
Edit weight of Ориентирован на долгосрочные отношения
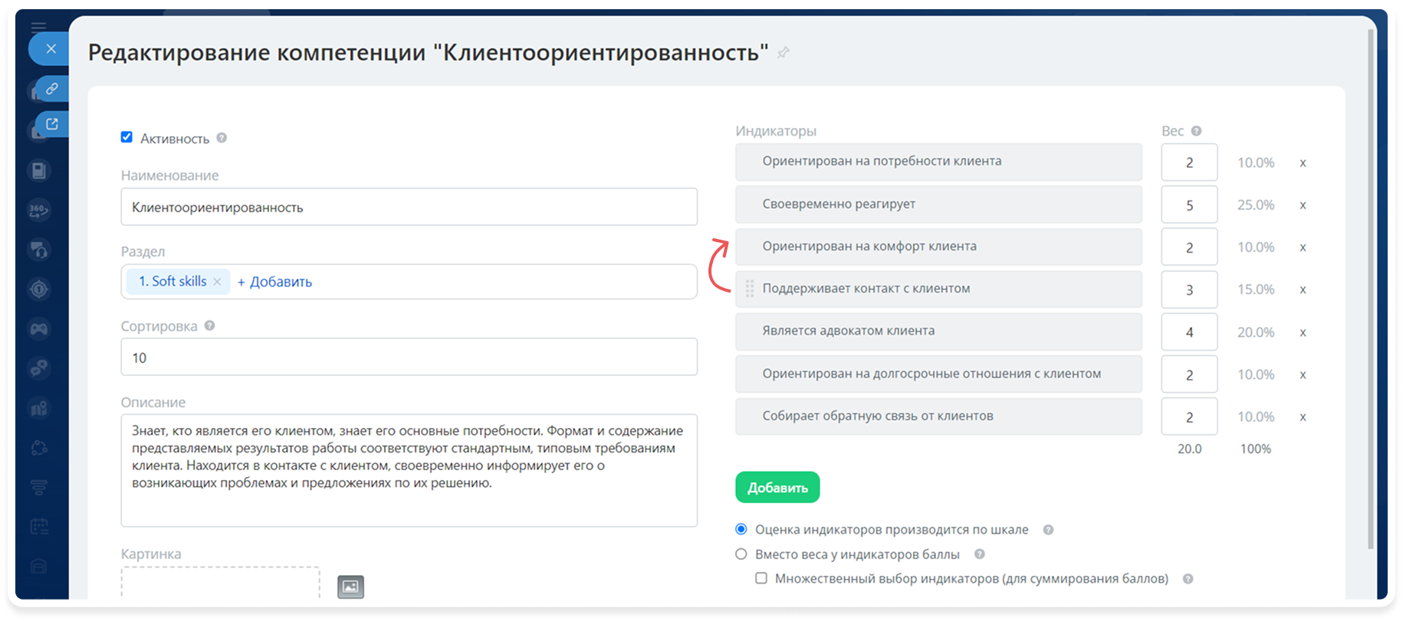pos(1189,374)
